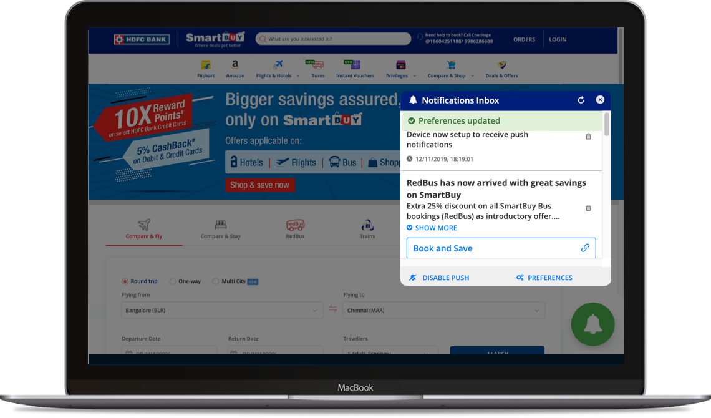The width and height of the screenshot is (711, 418).
Task: Open the Flipkart shortcut icon
Action: (x=206, y=65)
